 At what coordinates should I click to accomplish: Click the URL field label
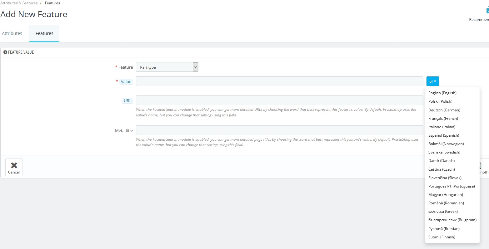point(127,101)
